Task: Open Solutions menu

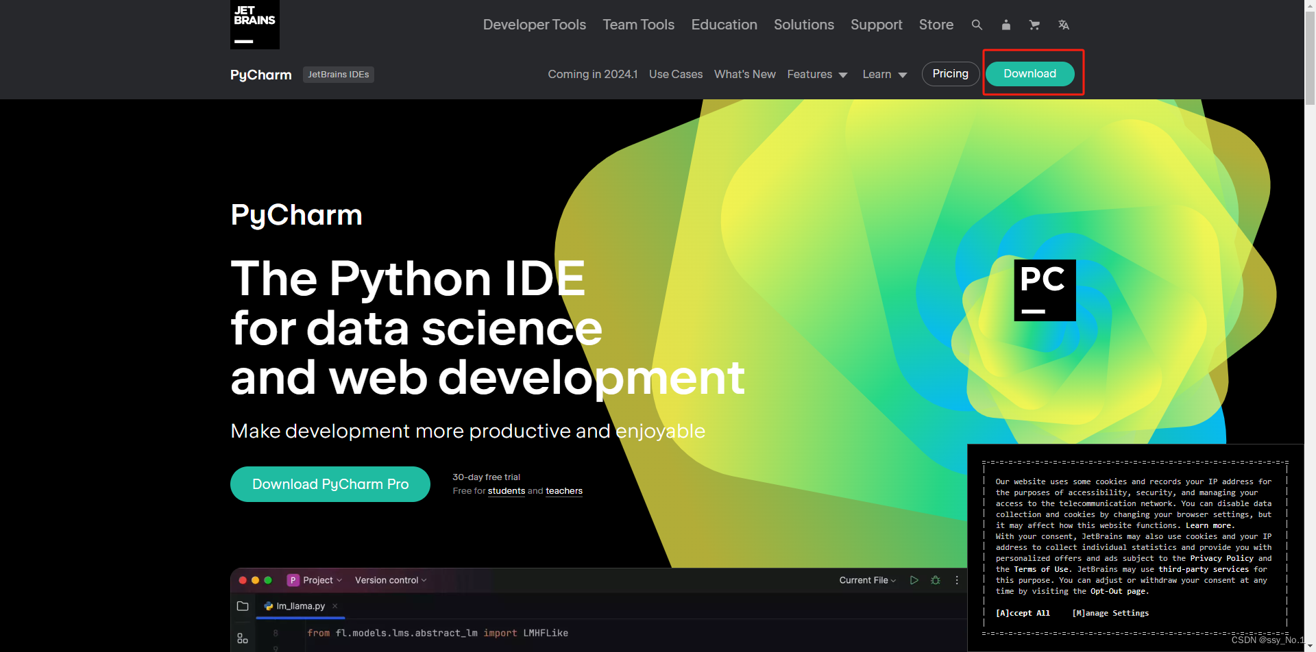Action: tap(804, 25)
